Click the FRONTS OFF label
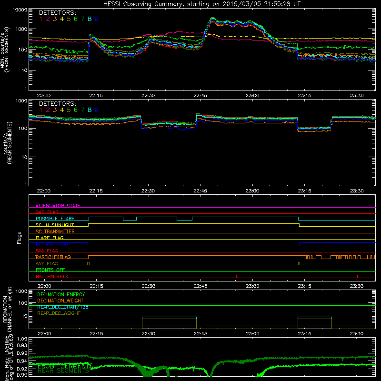Screen dimensions: 381x381 pos(50,270)
